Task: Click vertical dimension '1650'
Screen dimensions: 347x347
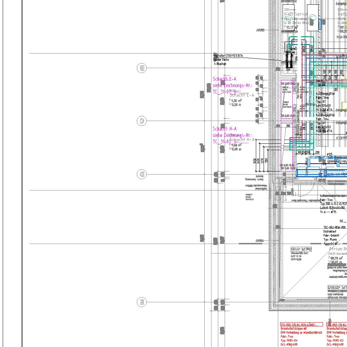Action: coord(255,161)
